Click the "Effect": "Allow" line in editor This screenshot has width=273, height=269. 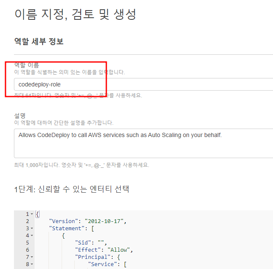pos(103,250)
